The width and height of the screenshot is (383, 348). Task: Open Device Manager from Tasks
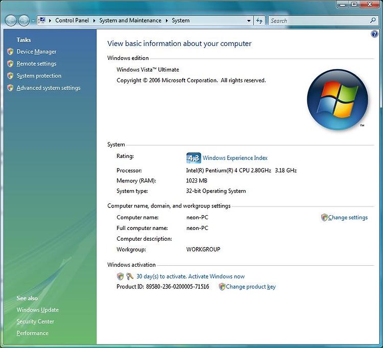(x=36, y=52)
